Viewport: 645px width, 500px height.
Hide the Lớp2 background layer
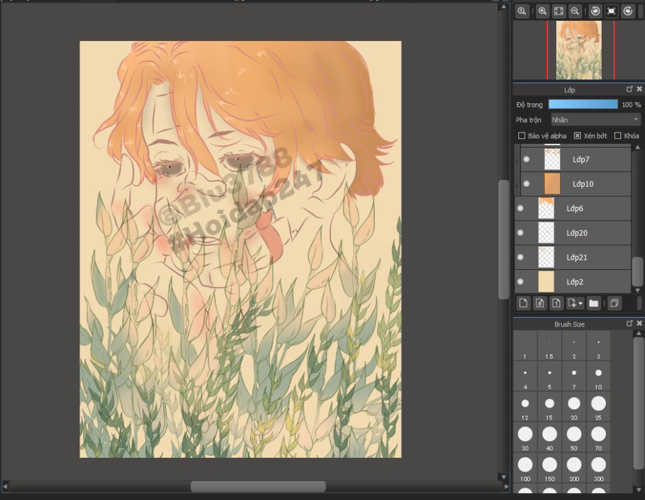(x=520, y=282)
